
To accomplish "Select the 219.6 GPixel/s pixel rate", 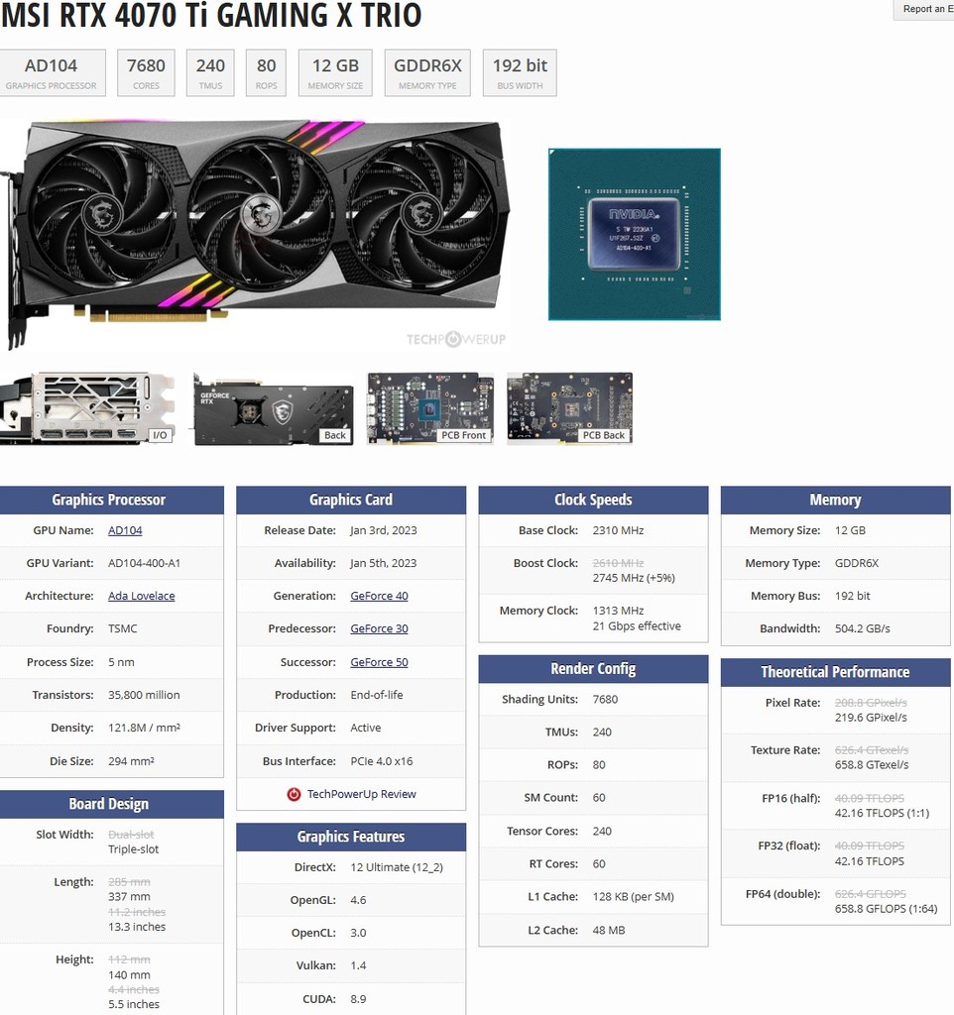I will (x=871, y=718).
